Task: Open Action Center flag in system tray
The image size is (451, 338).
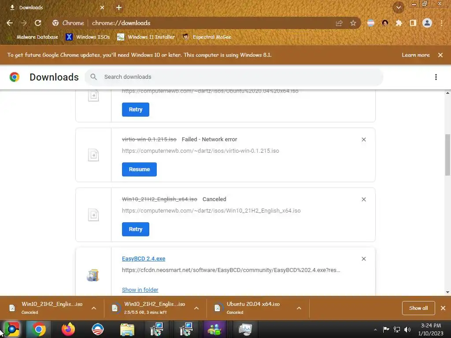Action: click(386, 329)
